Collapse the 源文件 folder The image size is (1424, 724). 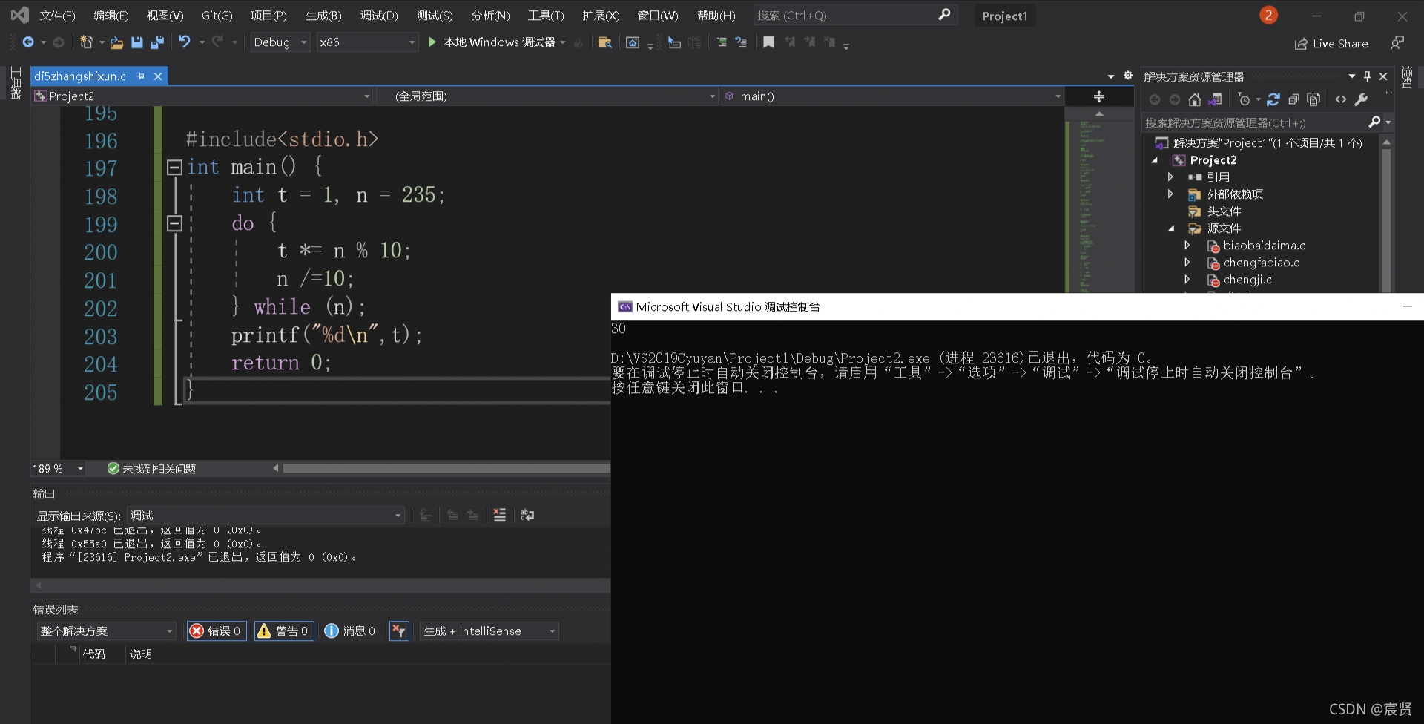(x=1171, y=228)
